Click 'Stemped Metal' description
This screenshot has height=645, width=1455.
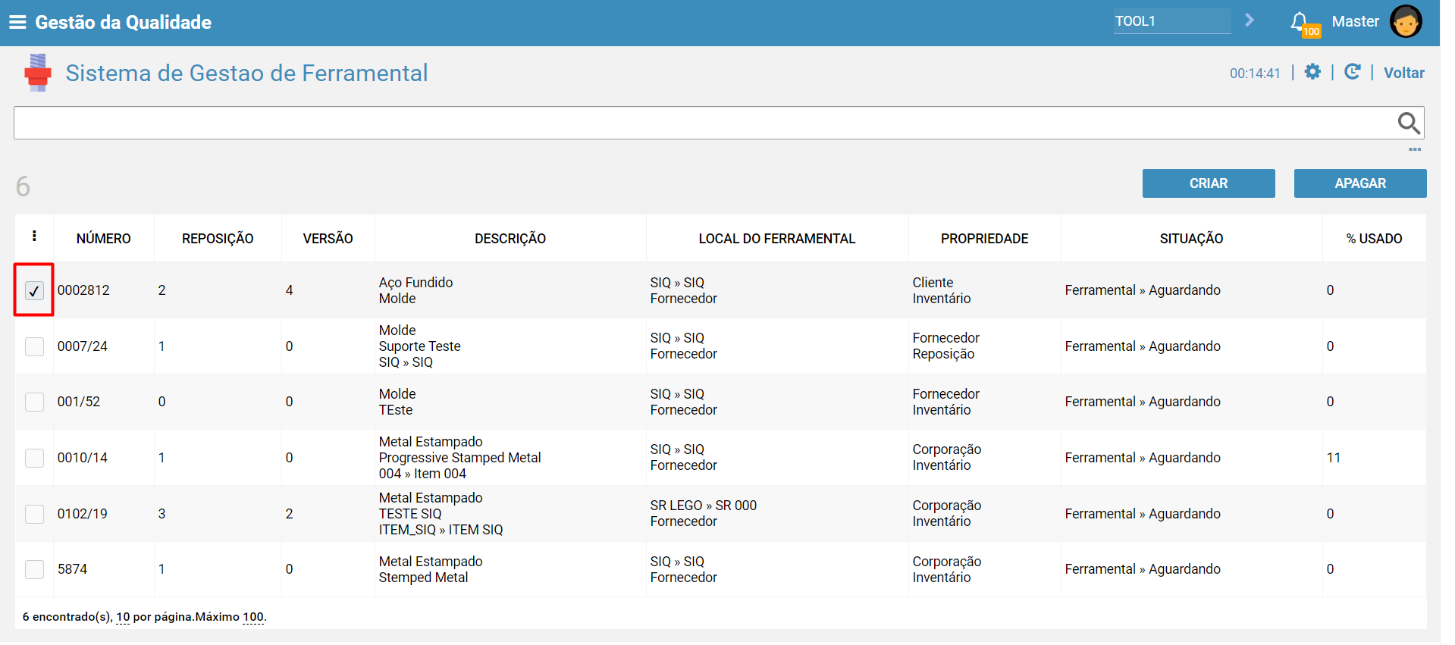[423, 578]
